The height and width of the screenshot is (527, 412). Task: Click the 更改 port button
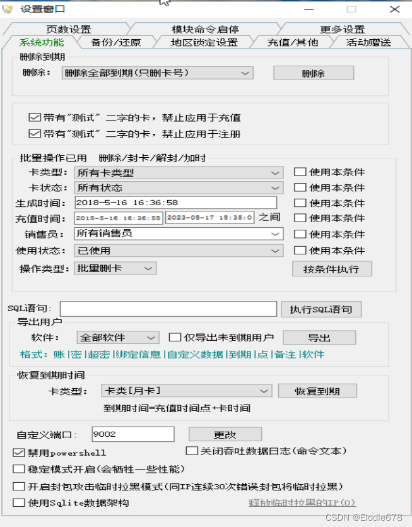coord(225,435)
